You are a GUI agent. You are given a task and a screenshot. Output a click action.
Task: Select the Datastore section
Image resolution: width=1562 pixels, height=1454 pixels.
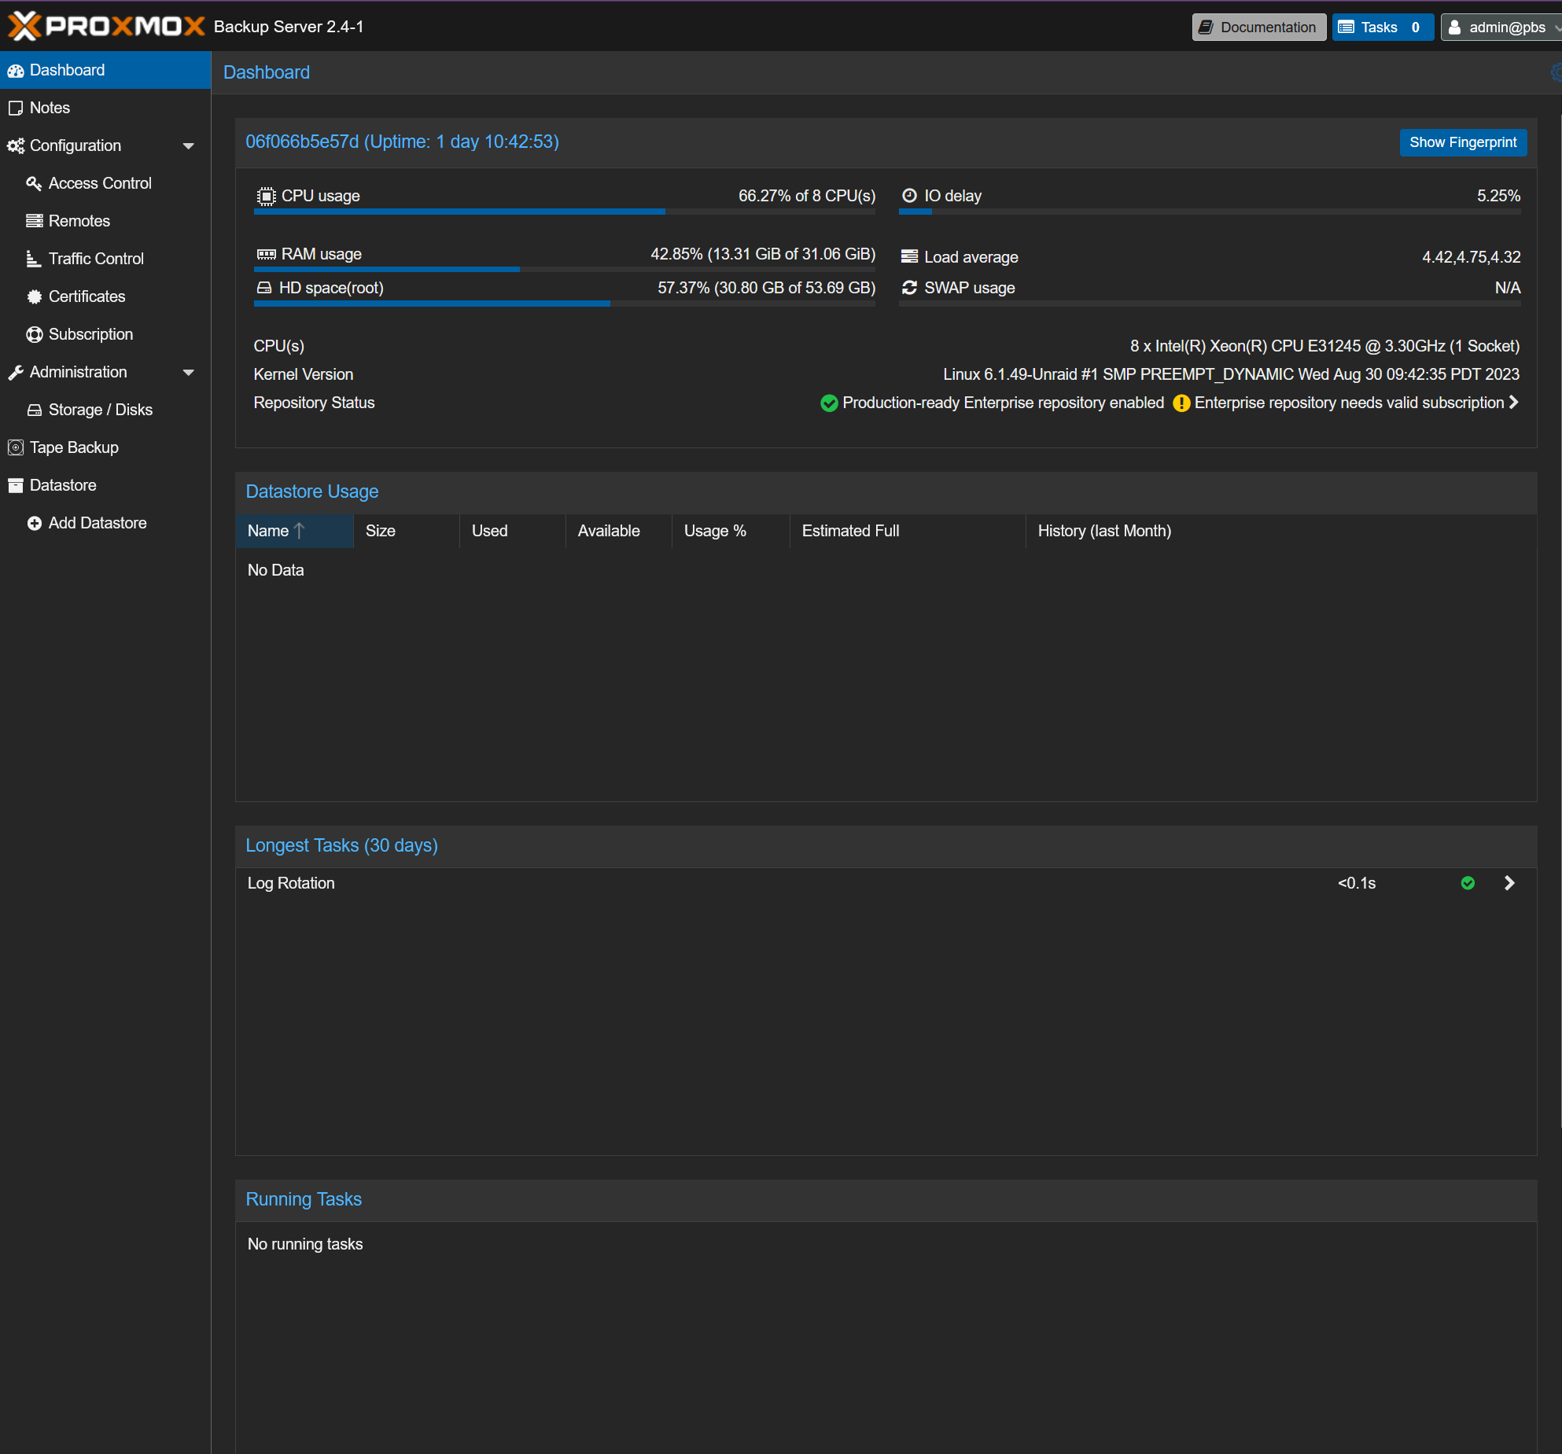[x=62, y=484]
